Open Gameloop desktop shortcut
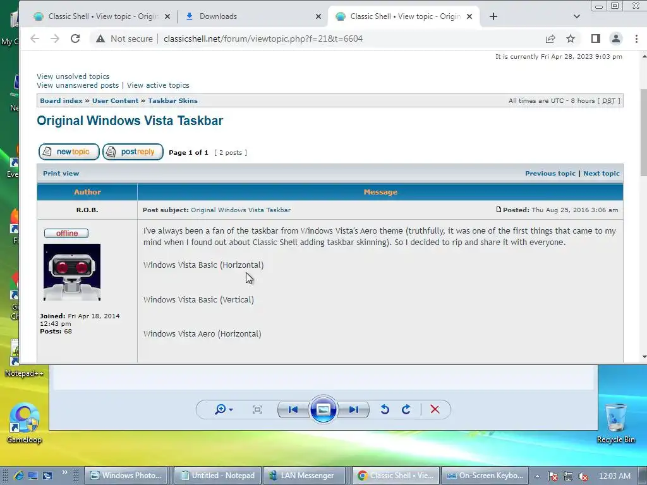The width and height of the screenshot is (647, 485). (25, 422)
